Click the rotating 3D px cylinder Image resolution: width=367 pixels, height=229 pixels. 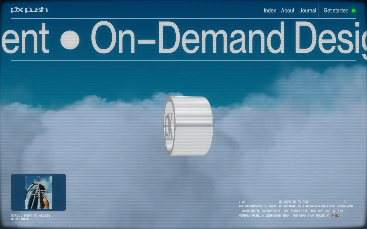click(188, 126)
